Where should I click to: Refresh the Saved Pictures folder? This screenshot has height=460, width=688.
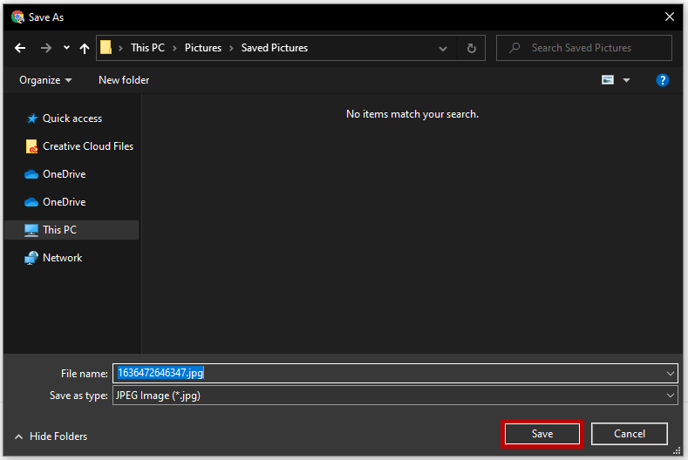click(x=471, y=48)
